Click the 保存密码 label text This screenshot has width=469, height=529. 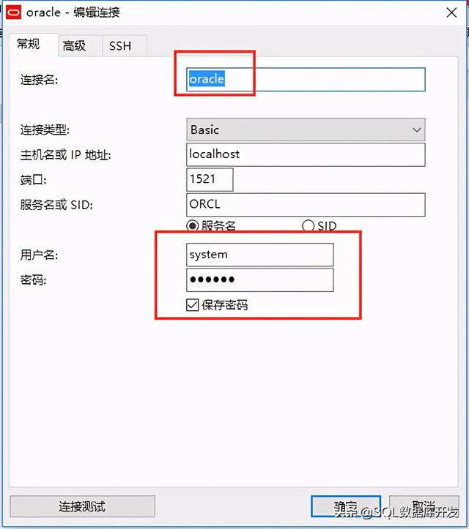point(225,305)
